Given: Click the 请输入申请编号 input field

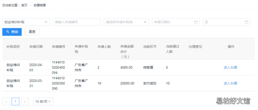Looking at the screenshot, I should coord(77,22).
